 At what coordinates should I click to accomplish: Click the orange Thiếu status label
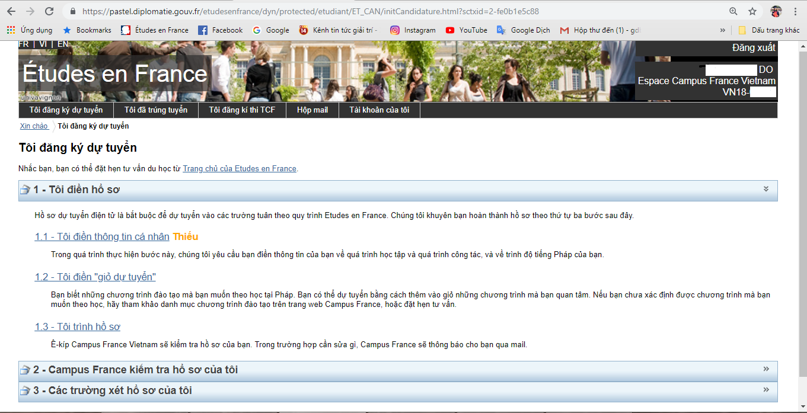(x=186, y=237)
